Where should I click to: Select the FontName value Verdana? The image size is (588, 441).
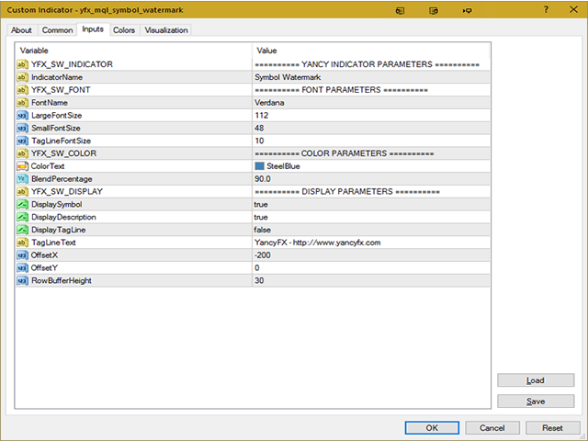click(x=371, y=103)
